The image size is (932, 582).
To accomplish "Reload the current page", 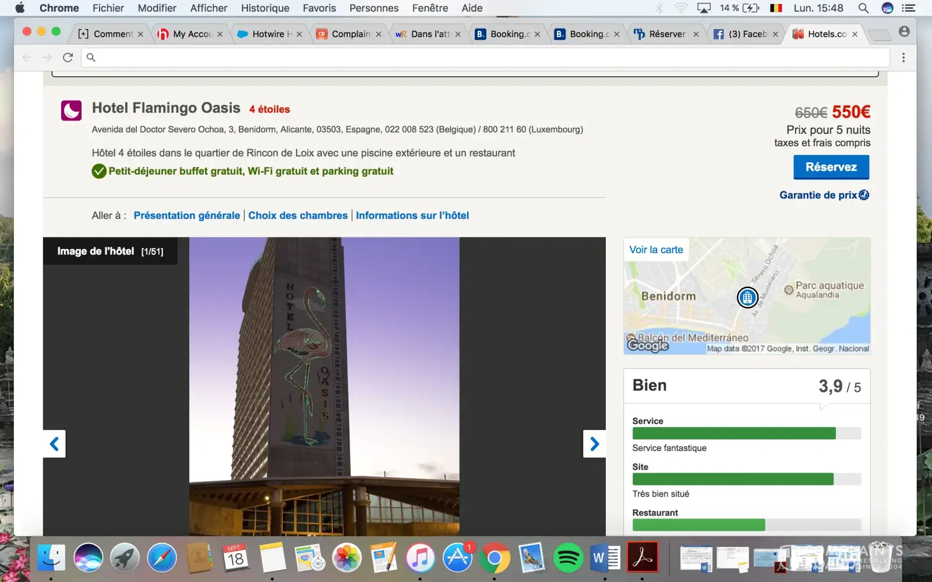I will pyautogui.click(x=68, y=57).
